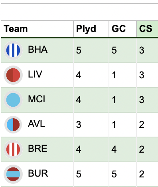Click the highlighted CS column header
158x187 pixels.
(x=146, y=29)
